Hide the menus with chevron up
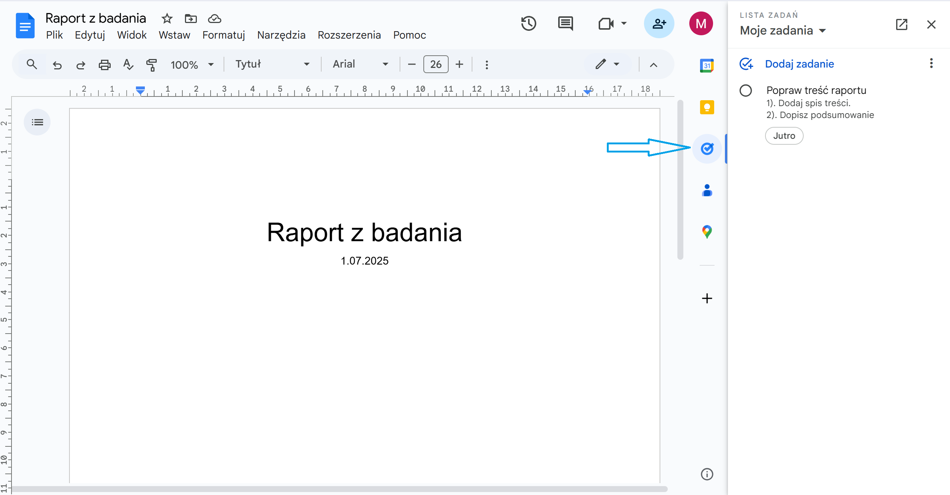Viewport: 950px width, 495px height. click(x=654, y=65)
